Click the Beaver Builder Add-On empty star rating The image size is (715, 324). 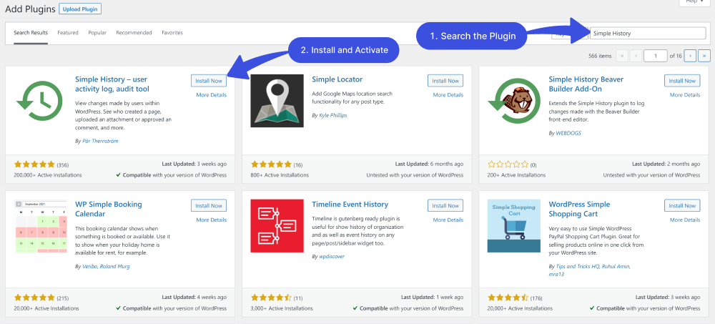pyautogui.click(x=508, y=165)
